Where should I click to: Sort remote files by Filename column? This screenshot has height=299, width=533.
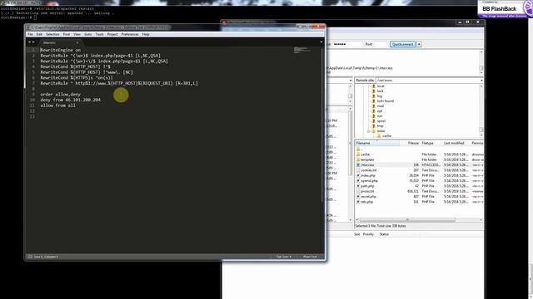[x=377, y=143]
